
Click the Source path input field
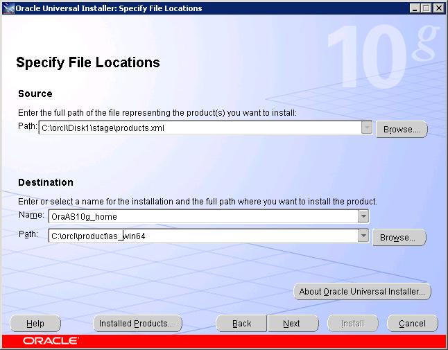pos(200,128)
